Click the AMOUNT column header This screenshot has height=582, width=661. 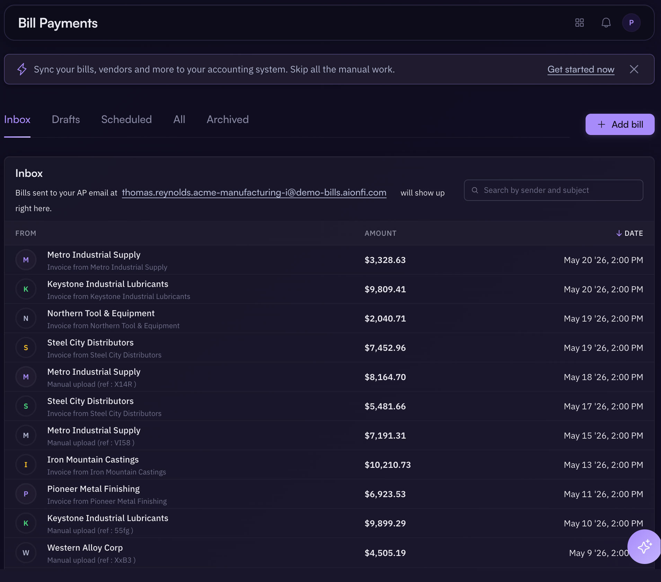pyautogui.click(x=380, y=233)
